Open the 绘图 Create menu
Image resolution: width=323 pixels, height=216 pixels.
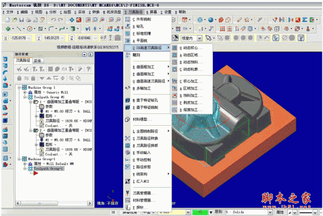[66, 12]
